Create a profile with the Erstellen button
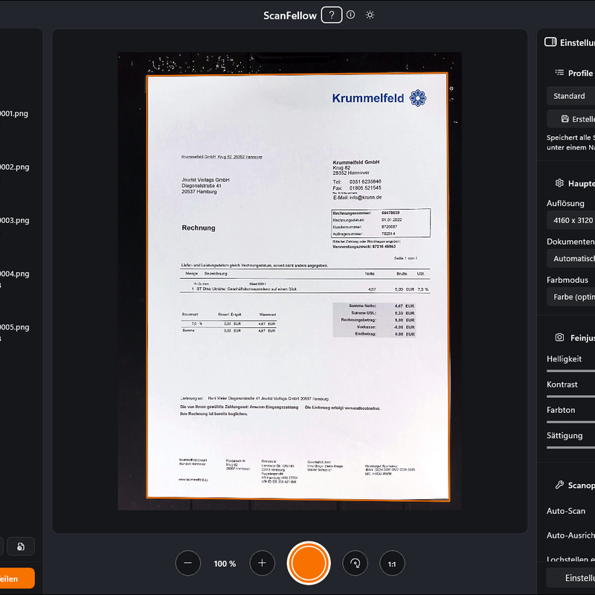The height and width of the screenshot is (595, 595). (570, 119)
